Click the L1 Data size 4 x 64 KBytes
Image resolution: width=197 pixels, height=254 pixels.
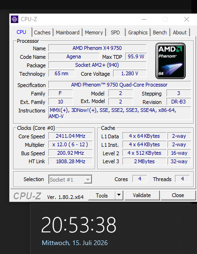pyautogui.click(x=144, y=136)
